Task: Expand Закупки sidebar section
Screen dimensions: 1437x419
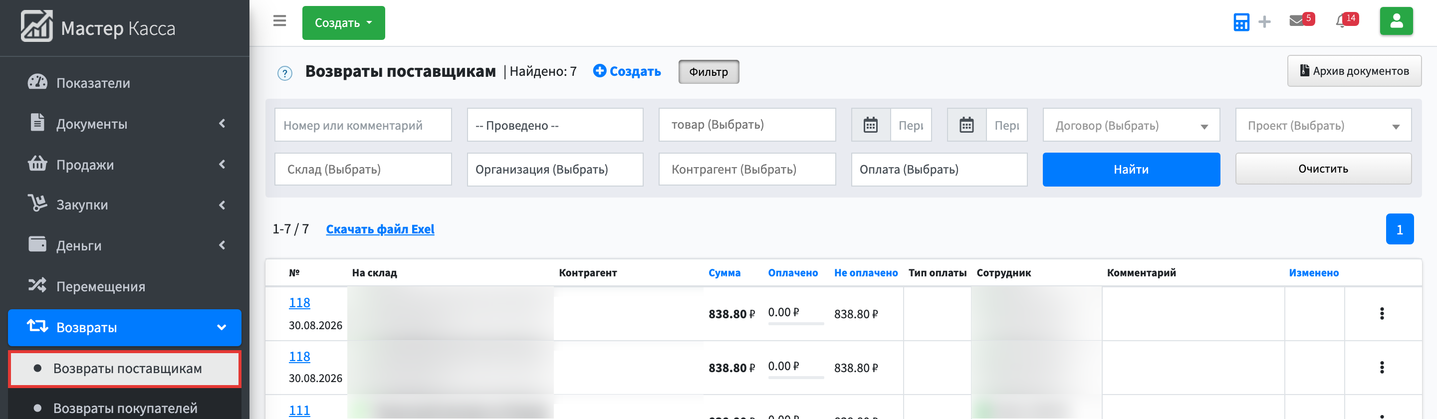Action: tap(124, 205)
